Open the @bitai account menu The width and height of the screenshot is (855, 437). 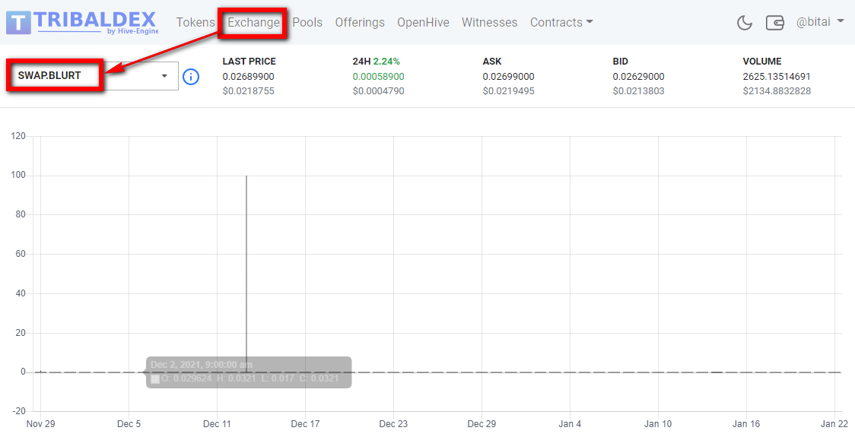pos(820,22)
